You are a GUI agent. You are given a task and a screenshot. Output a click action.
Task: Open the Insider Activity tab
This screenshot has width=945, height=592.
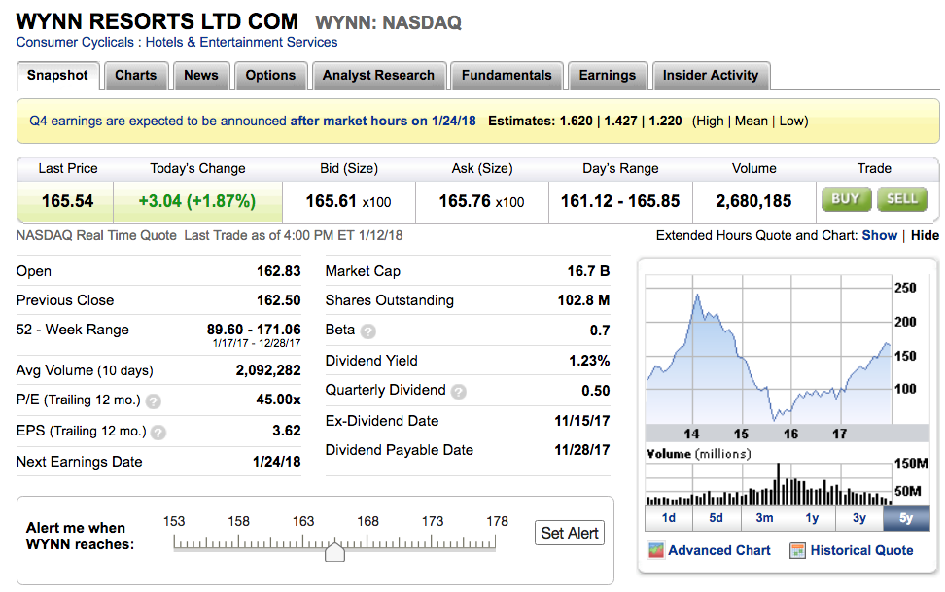click(710, 76)
